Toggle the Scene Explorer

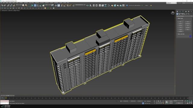[93, 5]
